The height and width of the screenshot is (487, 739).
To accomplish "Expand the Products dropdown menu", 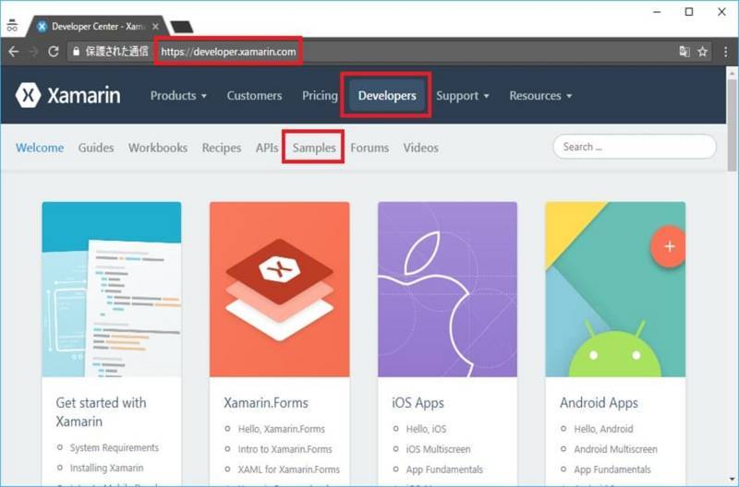I will pos(178,96).
